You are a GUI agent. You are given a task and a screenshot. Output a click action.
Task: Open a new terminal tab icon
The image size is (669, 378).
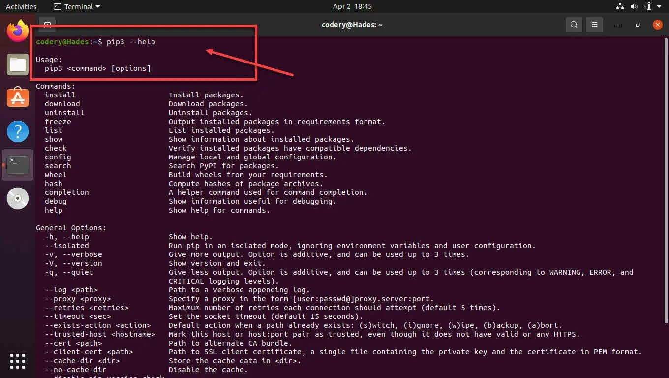(x=46, y=24)
